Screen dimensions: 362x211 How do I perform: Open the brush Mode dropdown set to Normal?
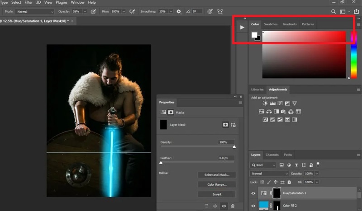pos(35,12)
